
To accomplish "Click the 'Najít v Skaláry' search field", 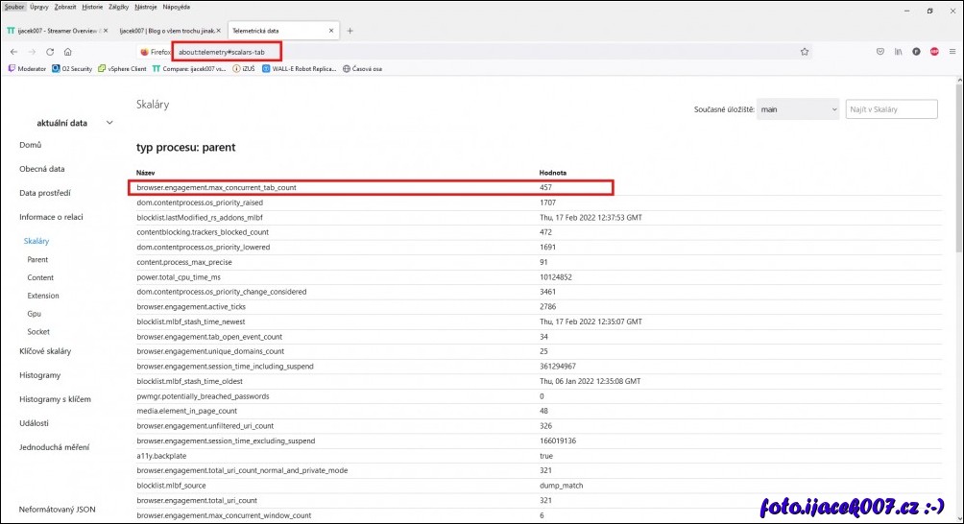I will (891, 109).
